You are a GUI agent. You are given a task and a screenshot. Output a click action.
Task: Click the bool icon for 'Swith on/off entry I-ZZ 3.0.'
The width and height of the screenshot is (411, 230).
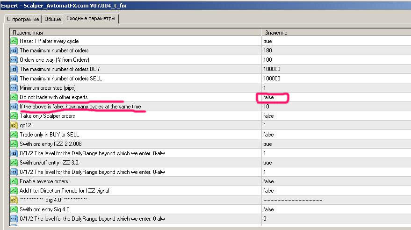click(14, 163)
